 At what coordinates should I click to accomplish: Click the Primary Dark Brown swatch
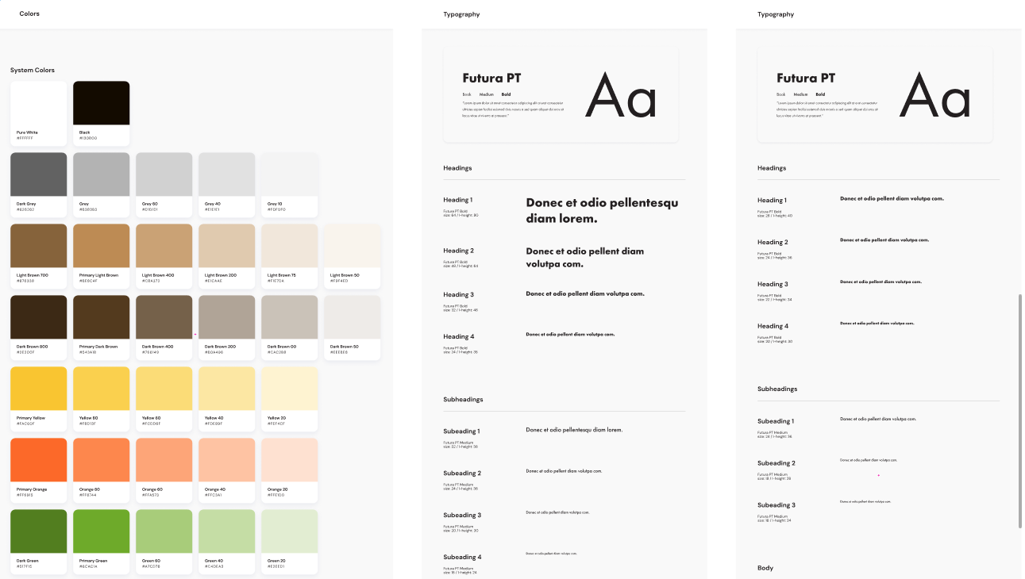(x=101, y=317)
